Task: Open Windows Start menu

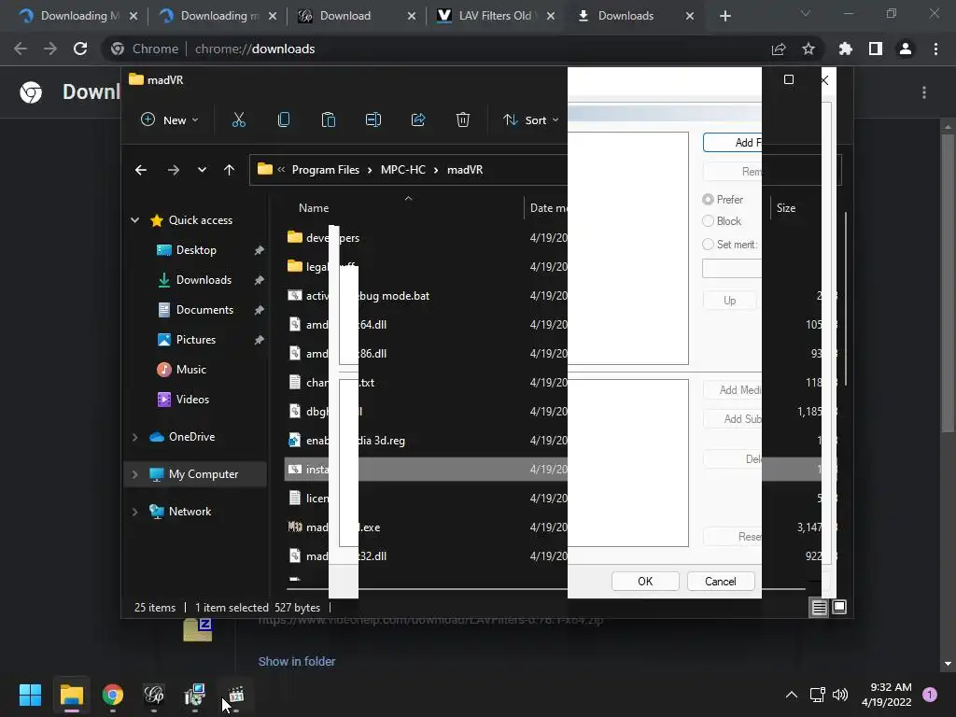Action: 30,695
